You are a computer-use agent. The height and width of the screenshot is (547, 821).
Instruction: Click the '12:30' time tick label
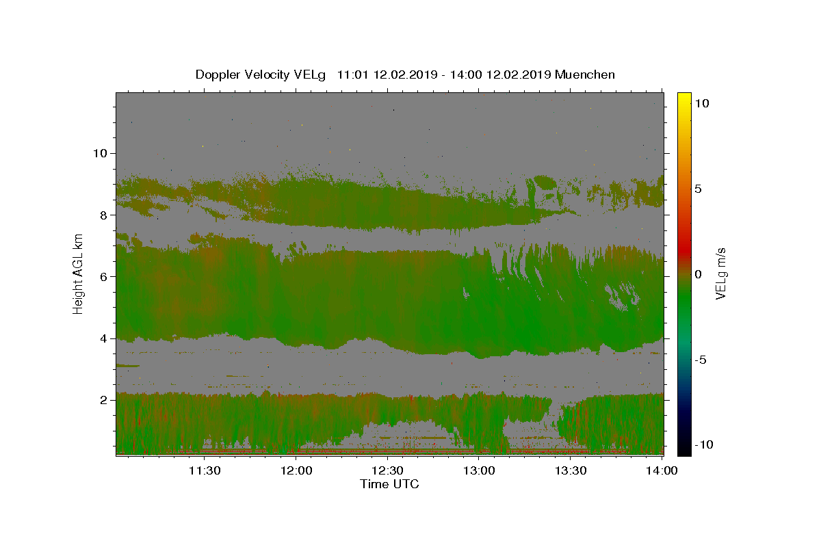388,470
